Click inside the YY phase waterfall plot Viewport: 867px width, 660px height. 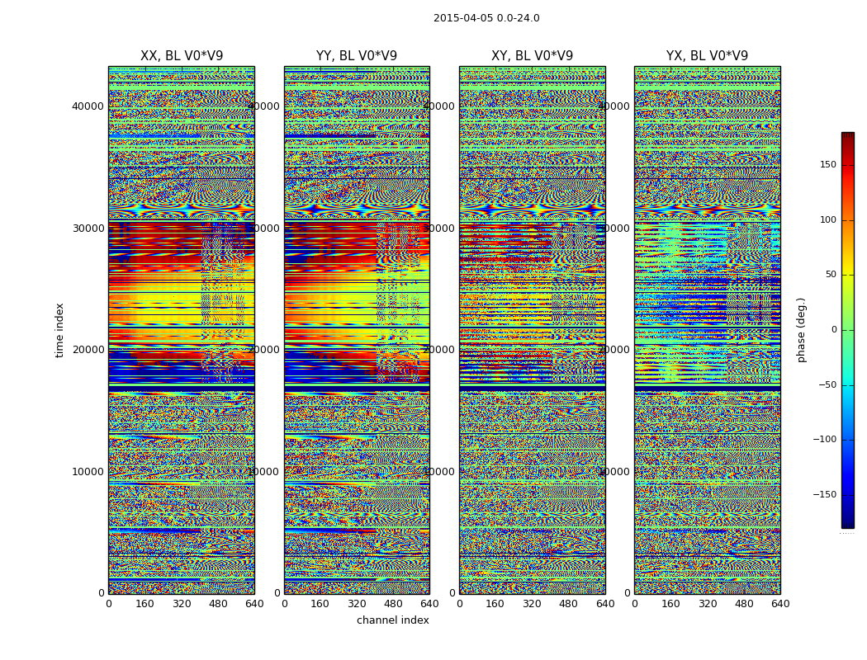click(x=357, y=330)
